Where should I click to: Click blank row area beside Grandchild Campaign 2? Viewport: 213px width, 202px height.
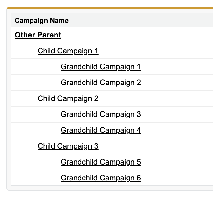pyautogui.click(x=177, y=83)
